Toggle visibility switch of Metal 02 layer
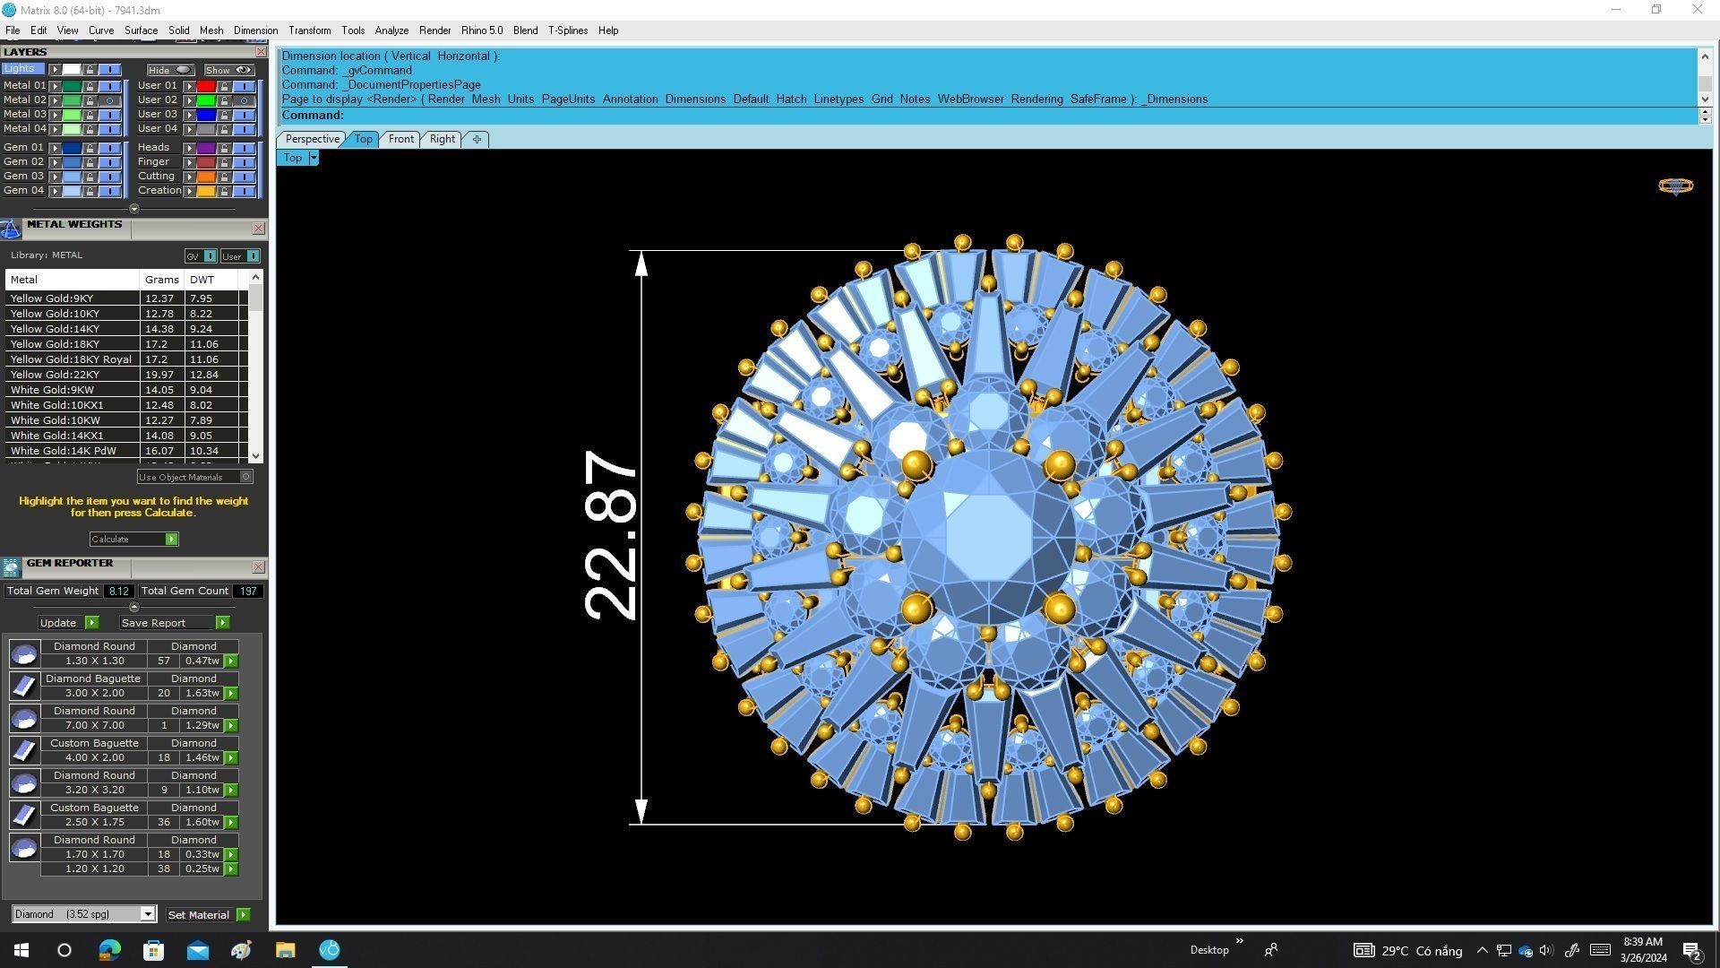 pos(109,100)
